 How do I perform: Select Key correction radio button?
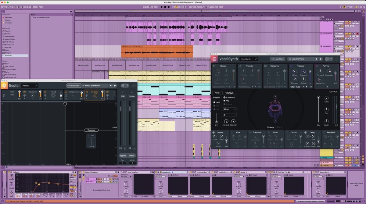pos(225,101)
